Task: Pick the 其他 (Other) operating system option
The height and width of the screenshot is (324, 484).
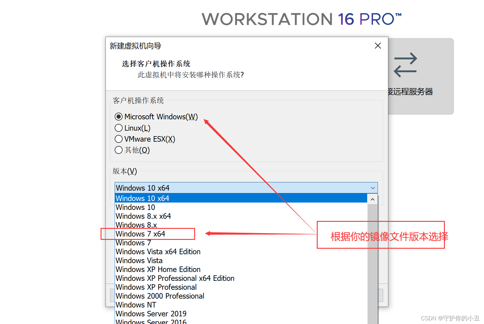Action: (x=119, y=150)
